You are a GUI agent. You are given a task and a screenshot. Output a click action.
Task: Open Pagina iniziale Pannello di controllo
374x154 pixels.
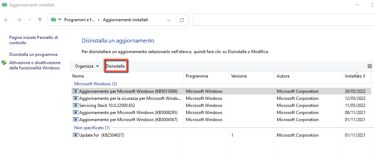(33, 40)
